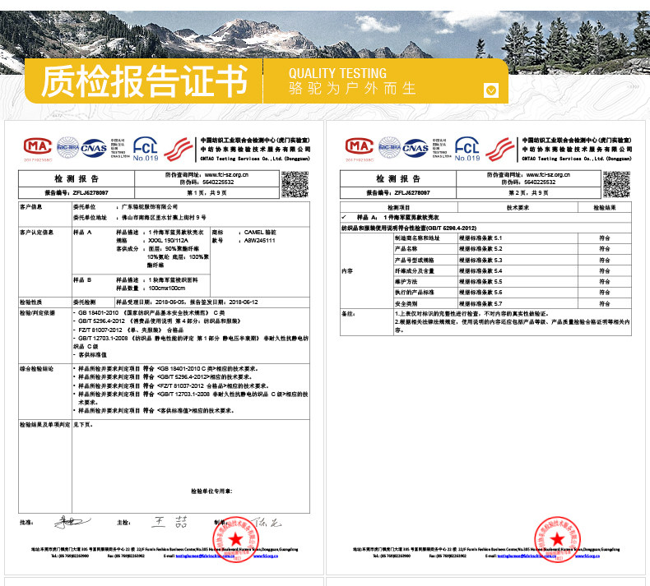650x586 pixels.
Task: Click the 质检报告证书 yellow banner title
Action: pos(144,81)
